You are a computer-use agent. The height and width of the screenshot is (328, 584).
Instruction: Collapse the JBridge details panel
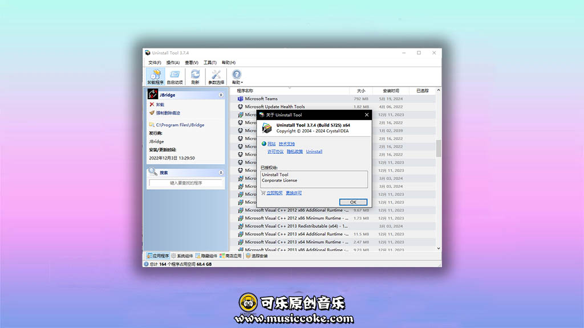pyautogui.click(x=221, y=95)
